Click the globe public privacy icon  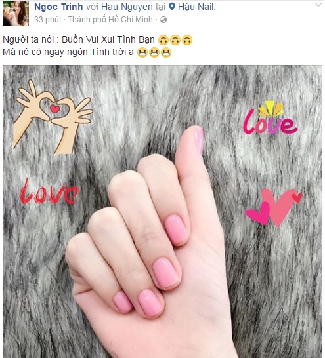(163, 20)
